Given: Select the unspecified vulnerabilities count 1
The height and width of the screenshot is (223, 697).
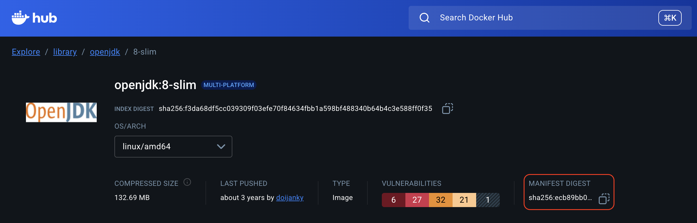Looking at the screenshot, I should pos(488,200).
